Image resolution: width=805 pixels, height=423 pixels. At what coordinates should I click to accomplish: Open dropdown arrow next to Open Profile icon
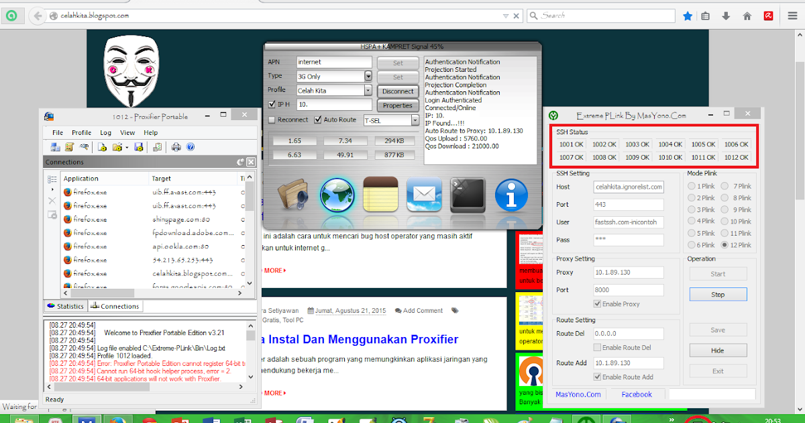(127, 147)
